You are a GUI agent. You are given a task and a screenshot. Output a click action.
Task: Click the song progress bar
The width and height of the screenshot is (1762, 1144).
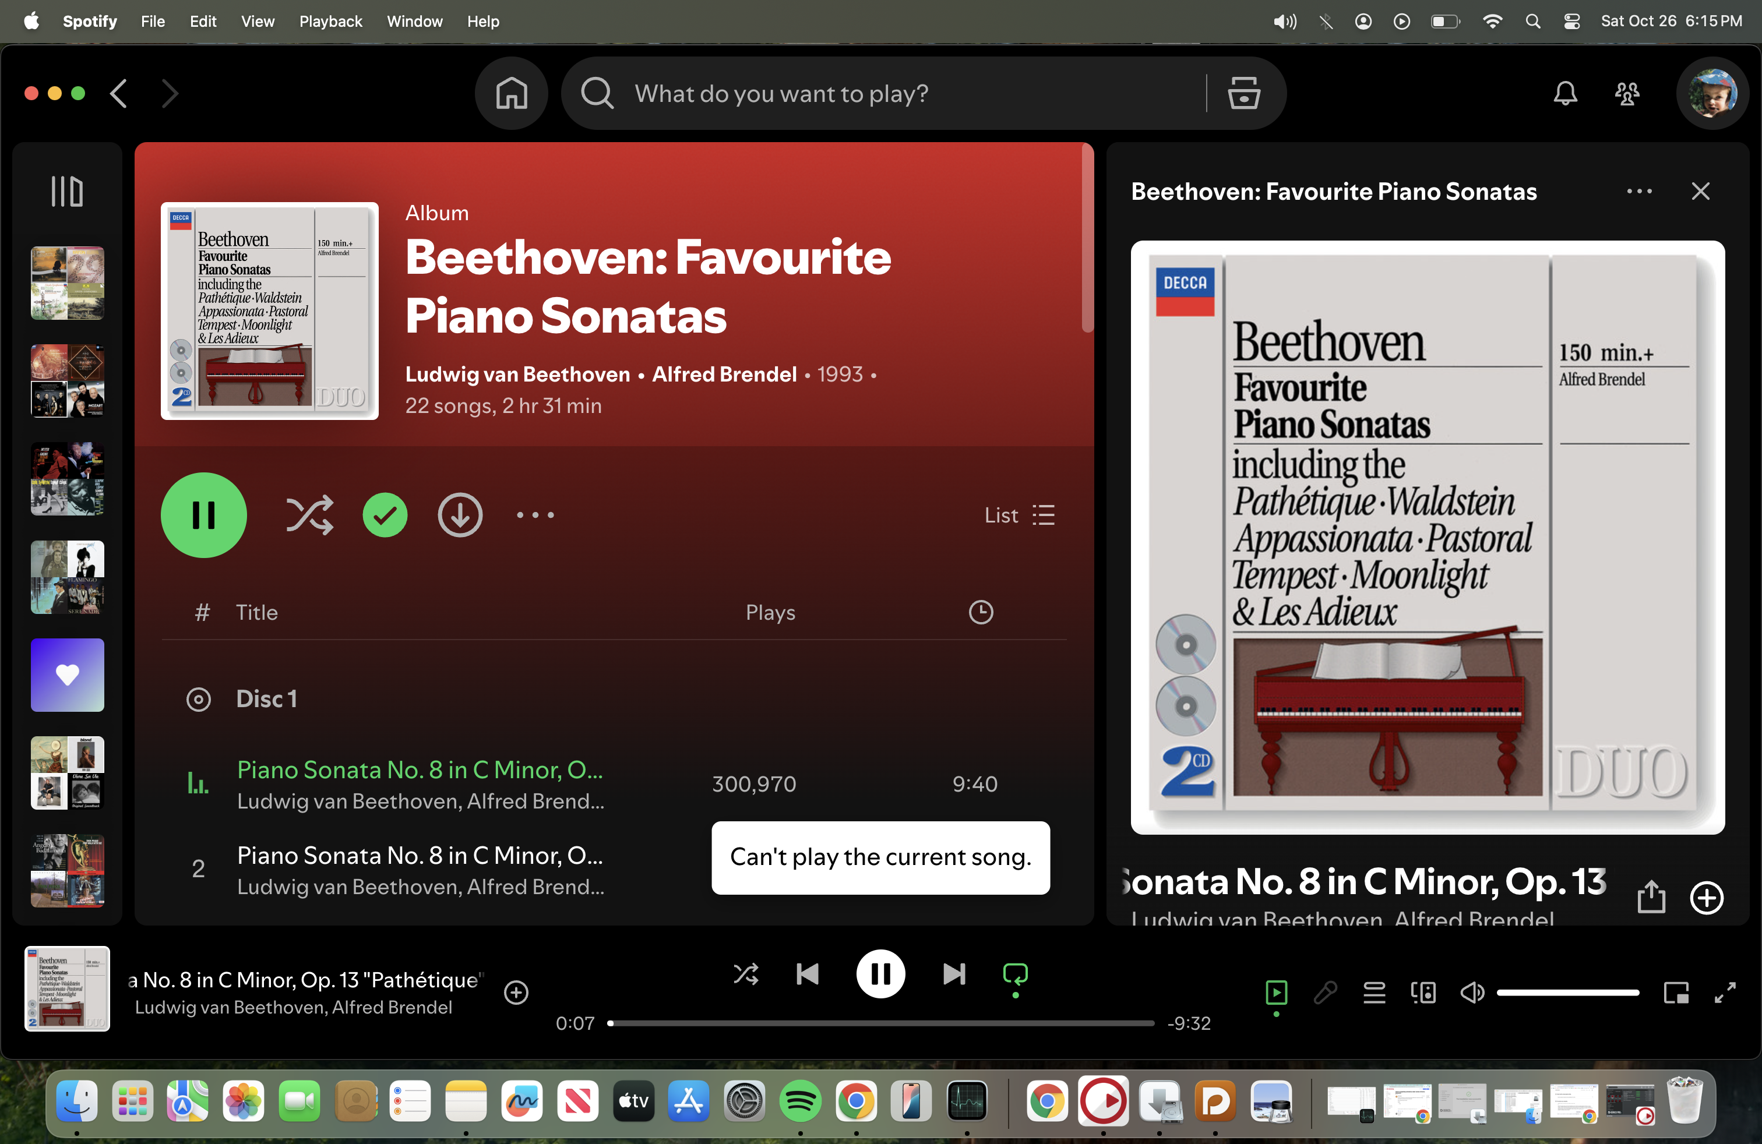click(880, 1023)
